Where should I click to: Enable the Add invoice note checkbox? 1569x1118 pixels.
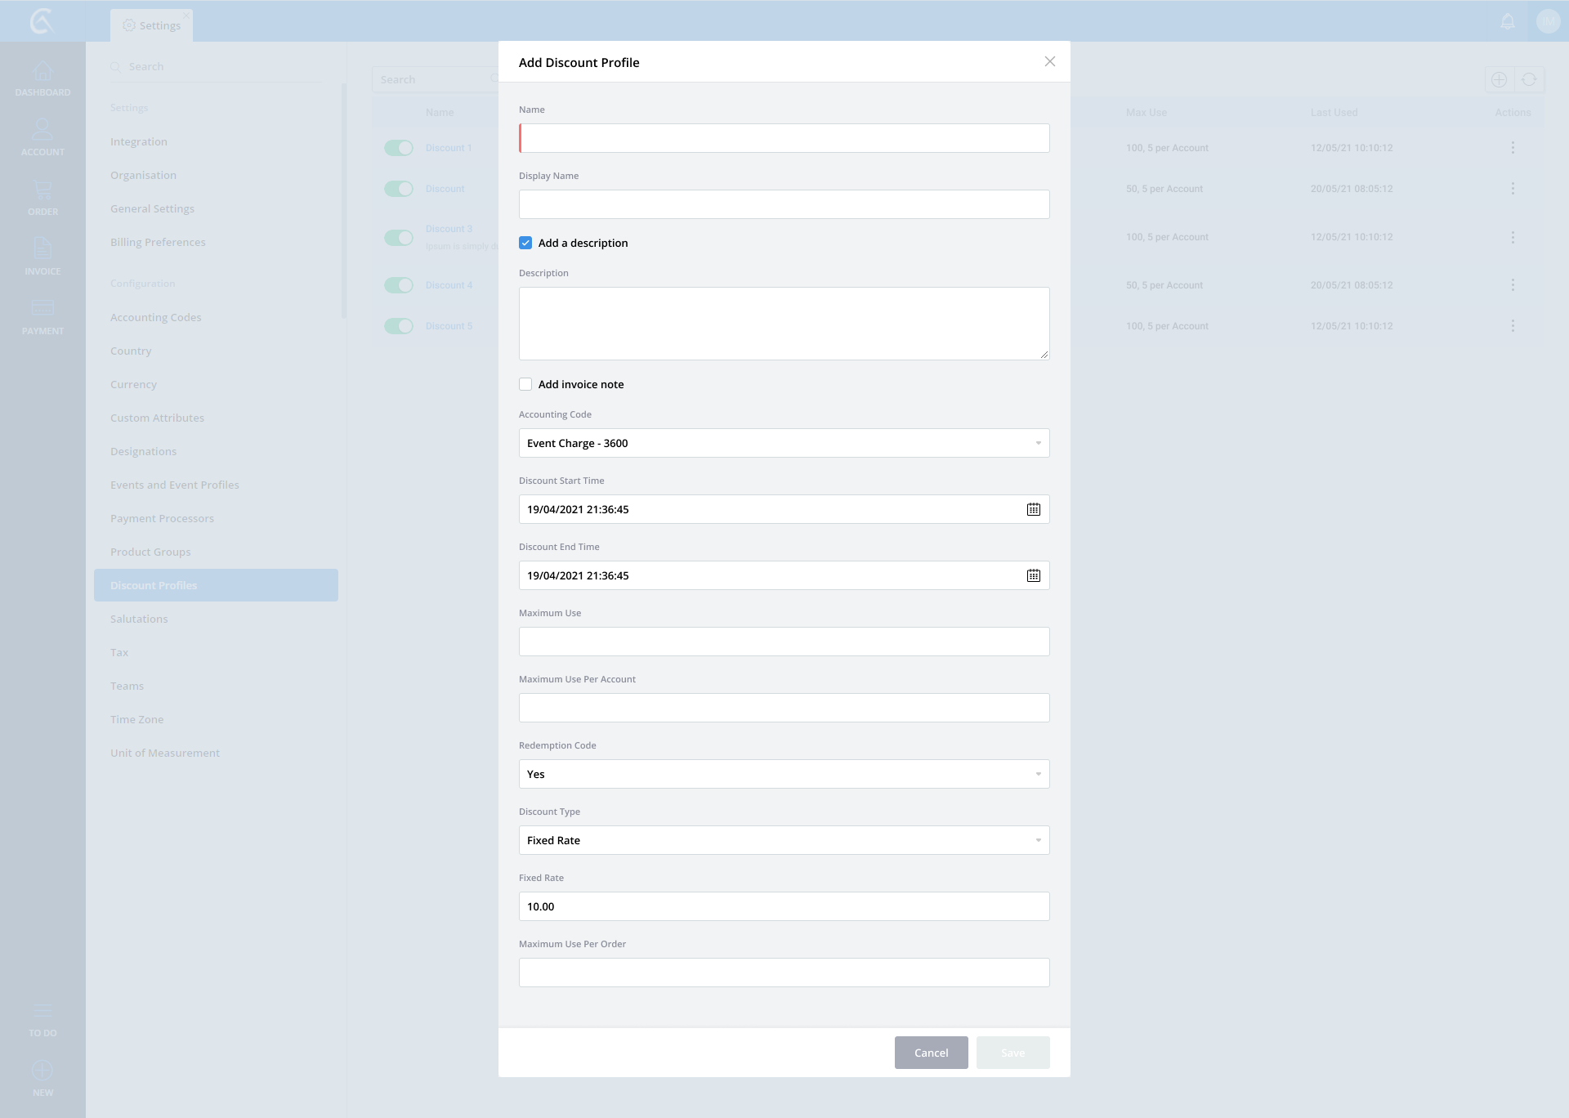(x=525, y=384)
